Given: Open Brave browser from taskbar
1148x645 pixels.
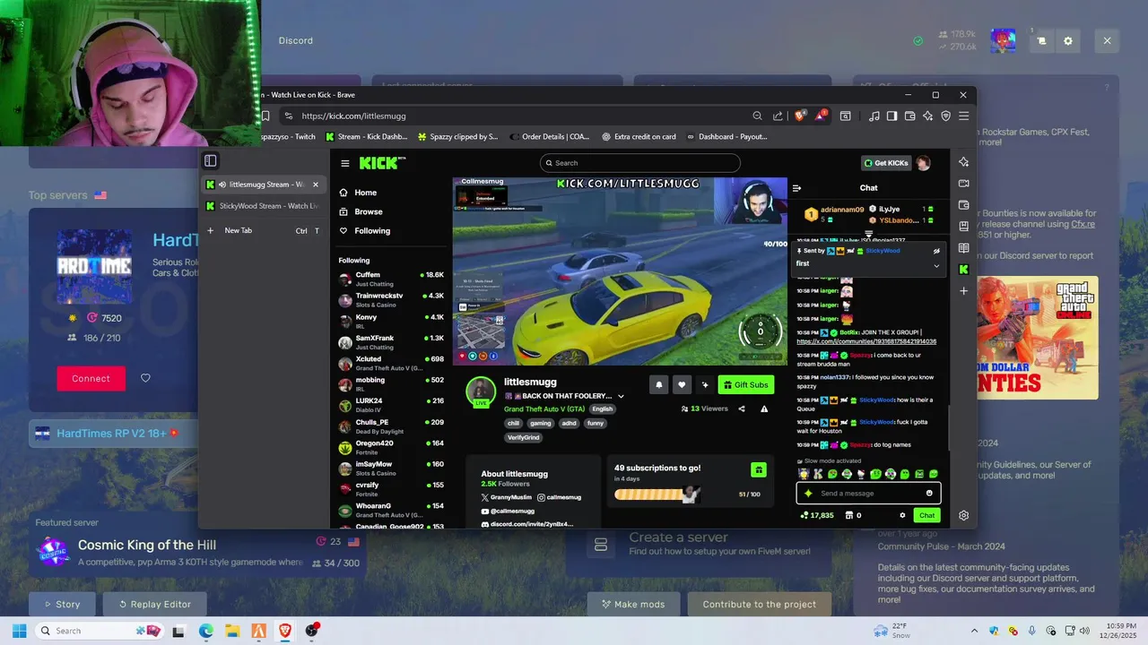Looking at the screenshot, I should (285, 631).
